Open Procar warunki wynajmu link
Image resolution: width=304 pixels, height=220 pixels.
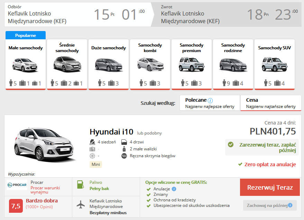click(45, 190)
